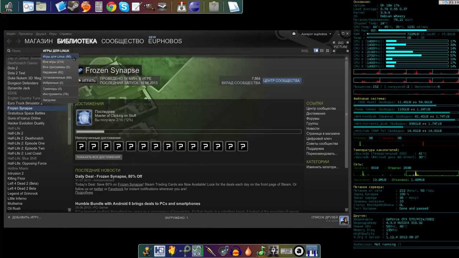Open the Ardour circled 'a' icon
The height and width of the screenshot is (258, 459).
click(x=299, y=251)
